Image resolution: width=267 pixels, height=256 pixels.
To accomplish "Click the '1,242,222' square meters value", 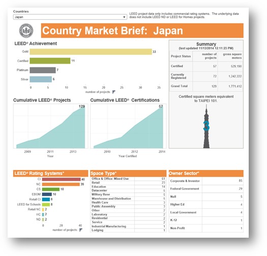I will click(x=235, y=76).
